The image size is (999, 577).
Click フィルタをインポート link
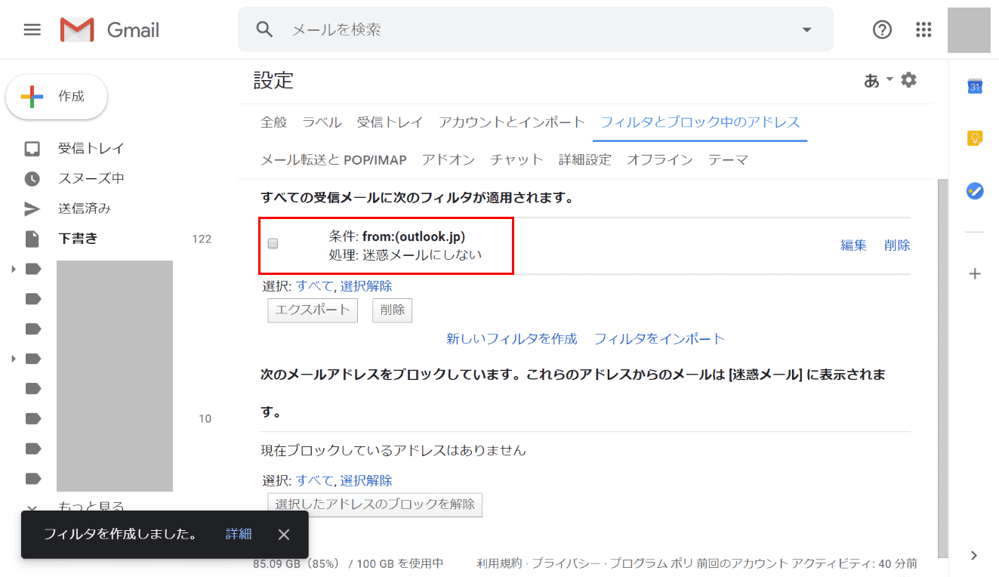click(659, 338)
